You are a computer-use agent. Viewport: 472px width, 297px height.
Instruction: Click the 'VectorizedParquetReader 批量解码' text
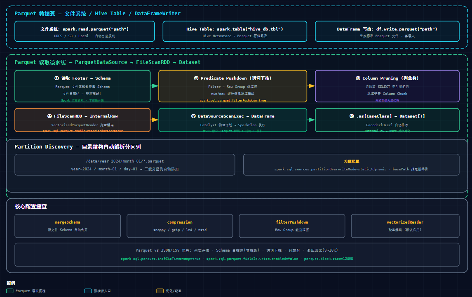coord(82,125)
